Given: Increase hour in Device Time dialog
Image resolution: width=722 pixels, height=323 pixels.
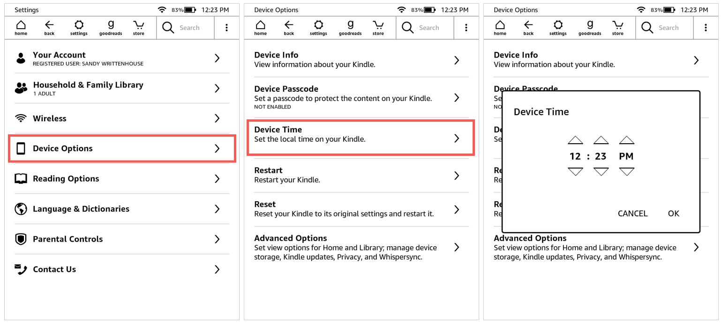Looking at the screenshot, I should coord(575,140).
